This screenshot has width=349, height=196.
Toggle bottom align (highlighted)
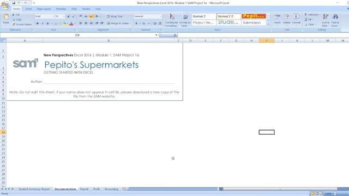91,16
